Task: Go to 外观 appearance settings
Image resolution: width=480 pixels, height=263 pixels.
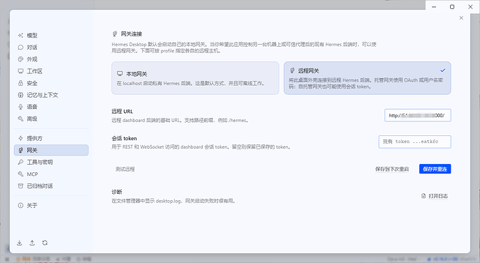Action: coord(51,59)
